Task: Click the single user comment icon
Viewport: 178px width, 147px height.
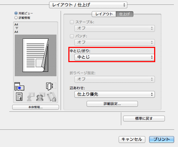Action: coord(31,97)
